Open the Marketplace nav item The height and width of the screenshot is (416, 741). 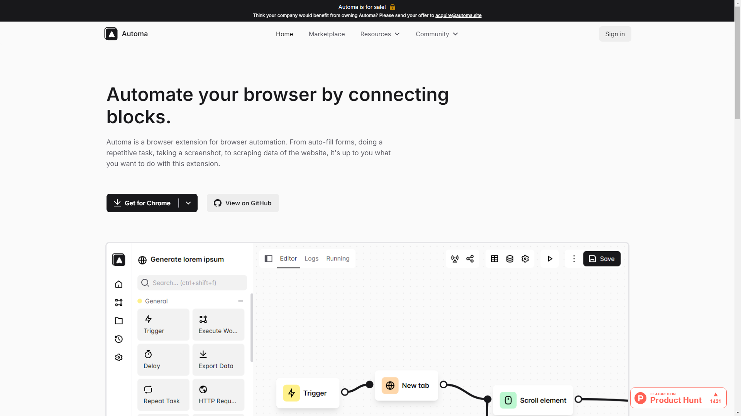[327, 34]
